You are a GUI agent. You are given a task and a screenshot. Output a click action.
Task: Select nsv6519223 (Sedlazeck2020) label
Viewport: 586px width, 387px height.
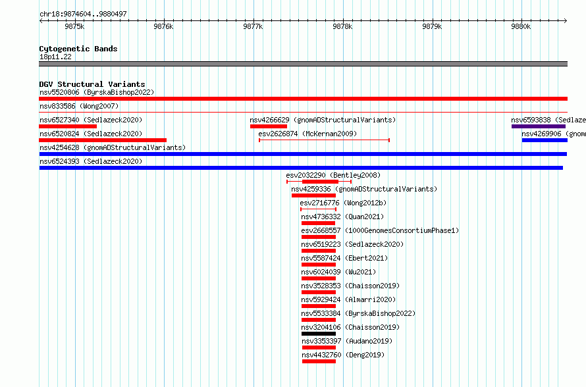tap(352, 244)
